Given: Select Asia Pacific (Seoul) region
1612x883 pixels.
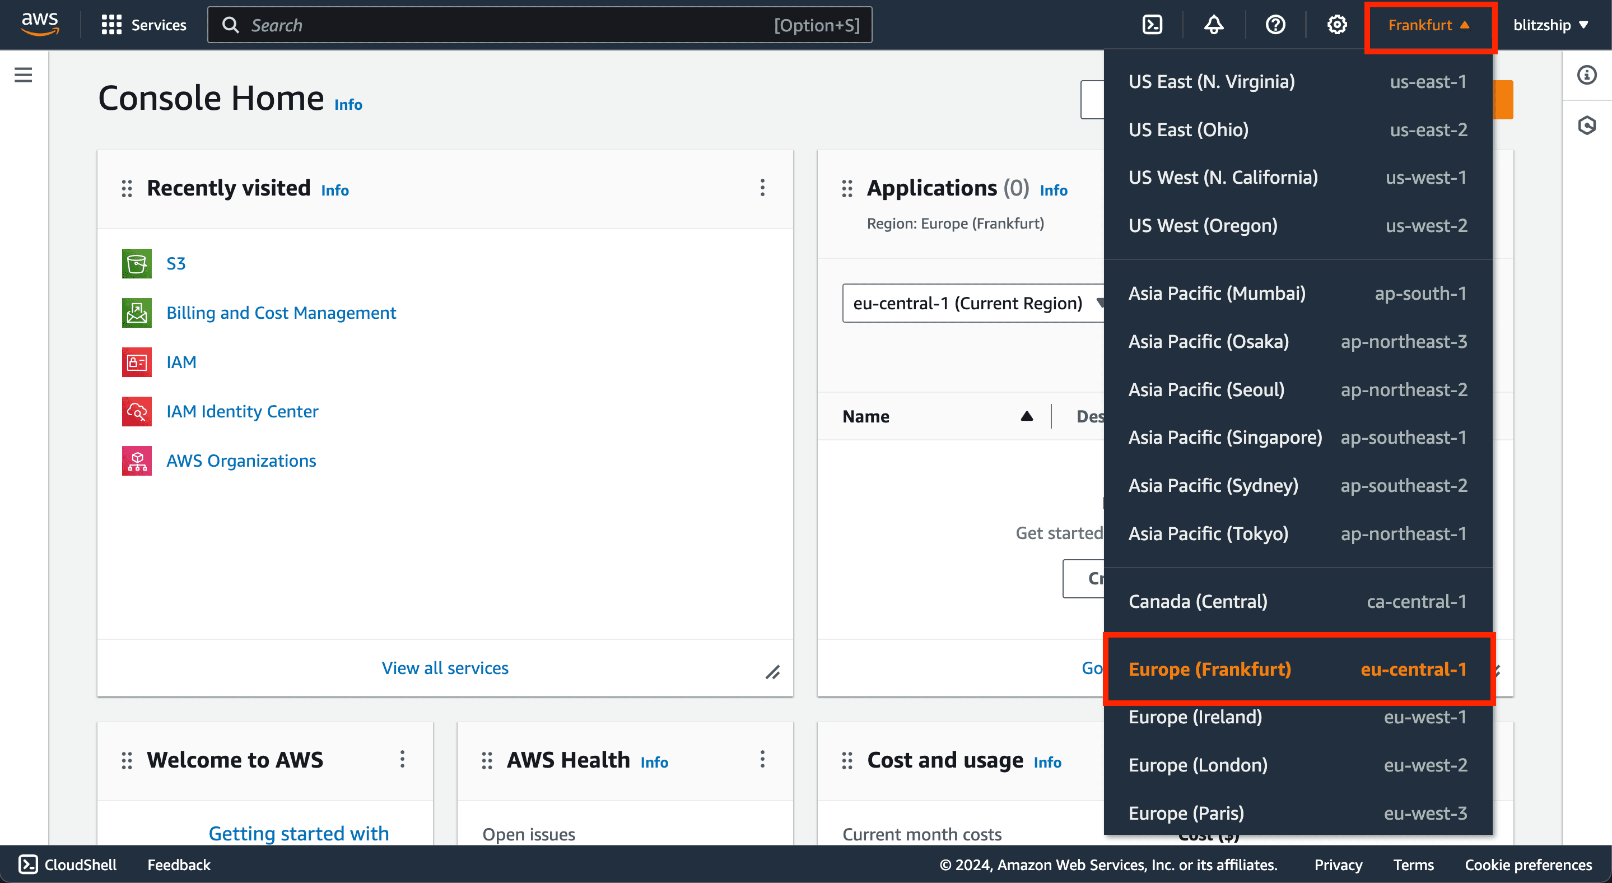Looking at the screenshot, I should click(1298, 390).
